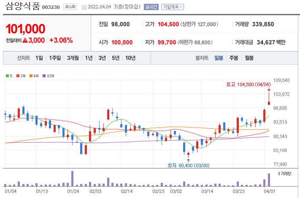Click the 삼양식품 stock name heading
The image size is (300, 198).
(23, 6)
